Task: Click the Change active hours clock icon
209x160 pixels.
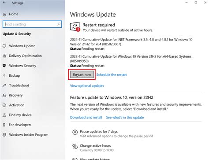Action: 75,146
